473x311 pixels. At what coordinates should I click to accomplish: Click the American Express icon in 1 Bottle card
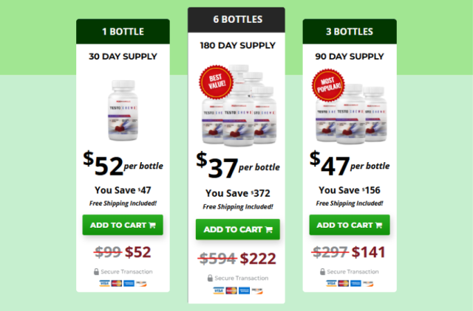[129, 283]
